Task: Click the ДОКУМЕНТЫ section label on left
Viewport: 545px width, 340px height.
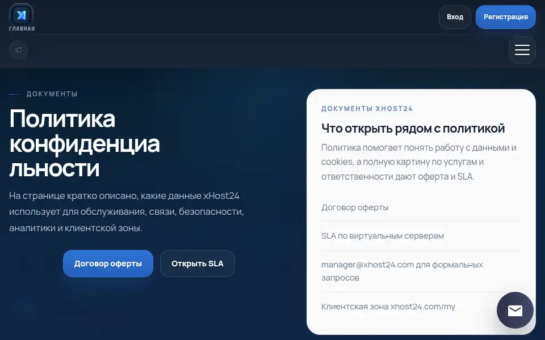Action: (x=52, y=94)
